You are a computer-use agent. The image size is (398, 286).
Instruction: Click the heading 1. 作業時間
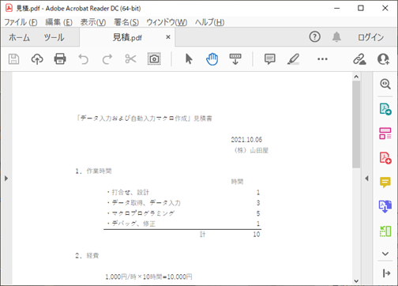click(x=93, y=171)
